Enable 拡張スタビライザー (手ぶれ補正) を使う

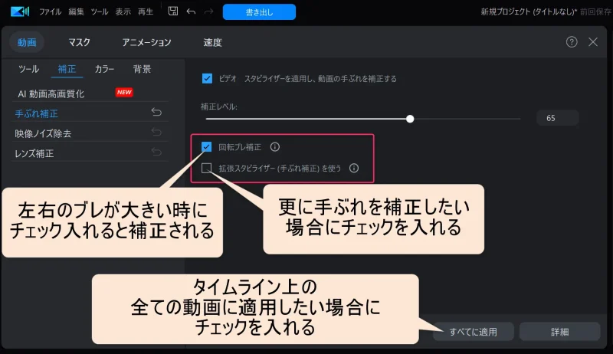206,168
